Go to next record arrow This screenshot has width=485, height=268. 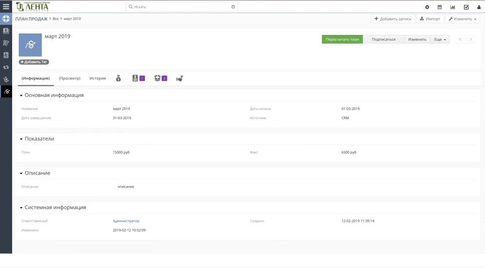click(471, 39)
